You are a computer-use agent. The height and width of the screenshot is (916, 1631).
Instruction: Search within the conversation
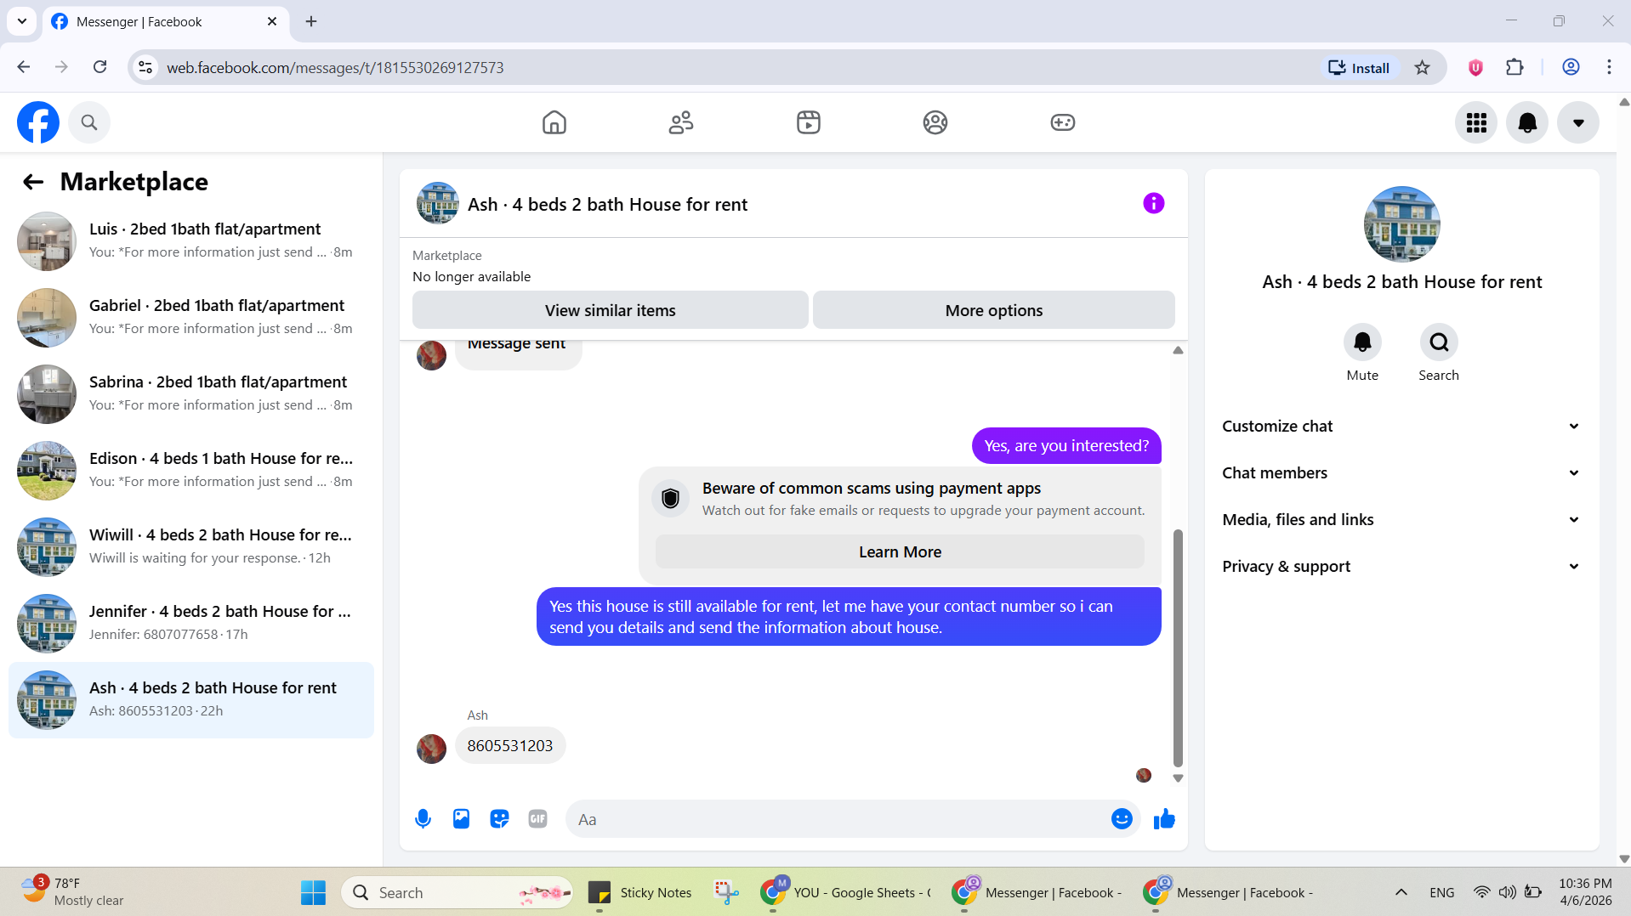click(x=1439, y=342)
